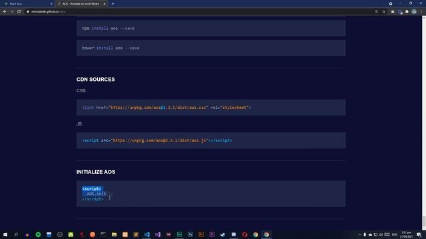
Task: Click the site lock icon
Action: tap(28, 12)
